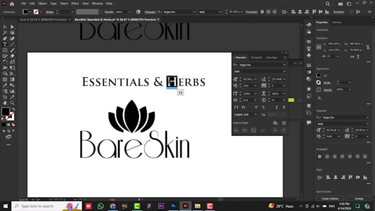This screenshot has height=211, width=375.
Task: Choose the Magic Wand tool
Action: click(5, 33)
